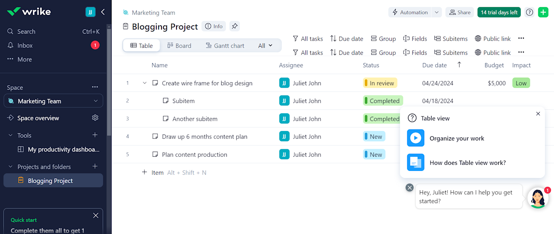Click the Impact column header

pos(522,65)
